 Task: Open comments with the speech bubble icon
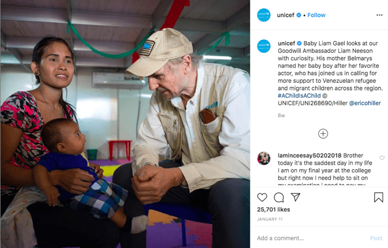tap(279, 197)
